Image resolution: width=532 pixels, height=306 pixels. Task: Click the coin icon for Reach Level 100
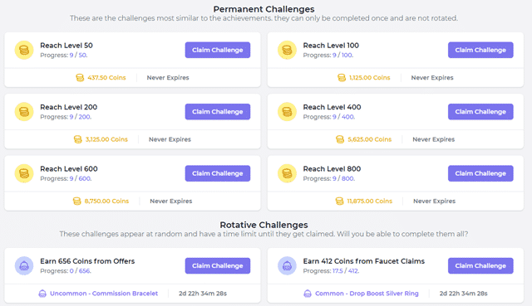pos(287,50)
